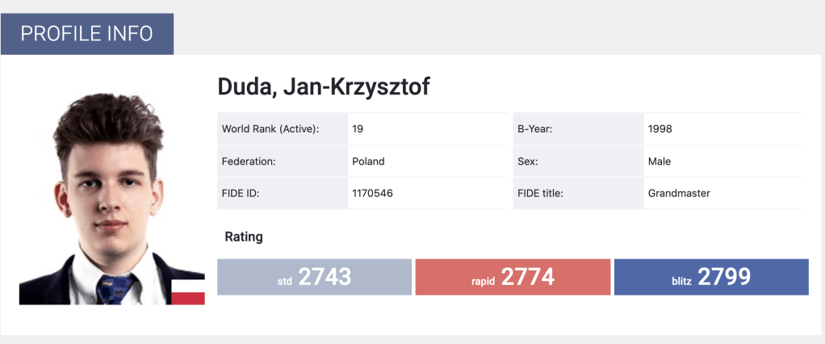This screenshot has width=825, height=344.
Task: Click the Male value cell
Action: click(659, 161)
